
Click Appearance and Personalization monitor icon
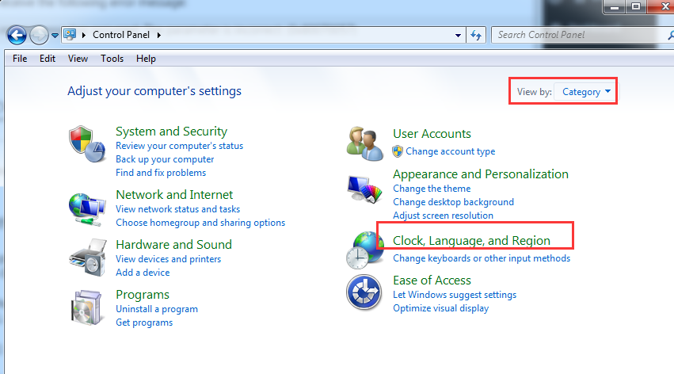pos(365,189)
